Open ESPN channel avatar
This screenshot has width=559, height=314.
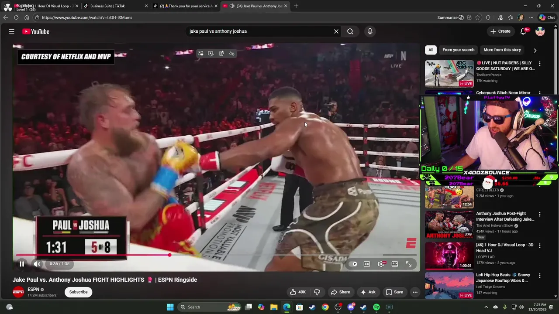pos(18,292)
